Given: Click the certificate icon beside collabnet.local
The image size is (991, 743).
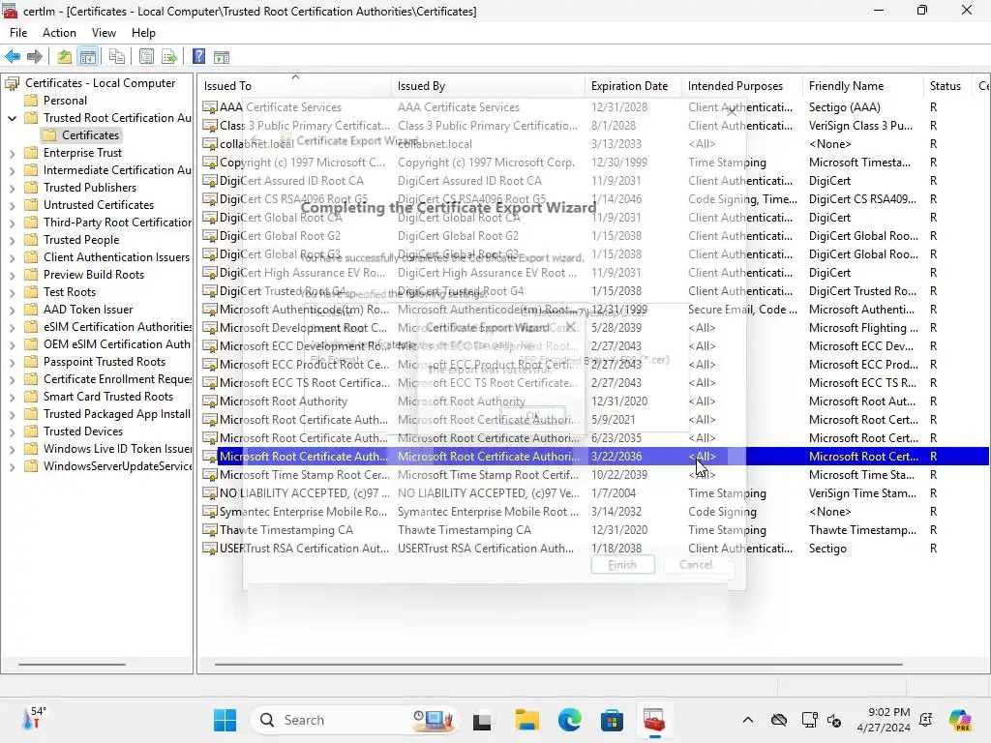Looking at the screenshot, I should click(x=210, y=144).
